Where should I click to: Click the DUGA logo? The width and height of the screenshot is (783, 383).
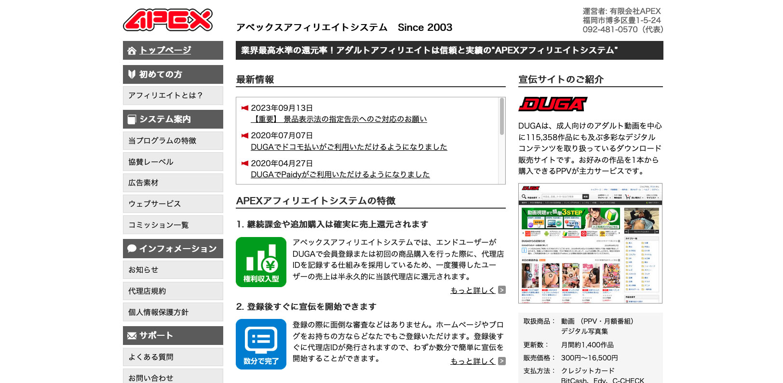coord(553,104)
